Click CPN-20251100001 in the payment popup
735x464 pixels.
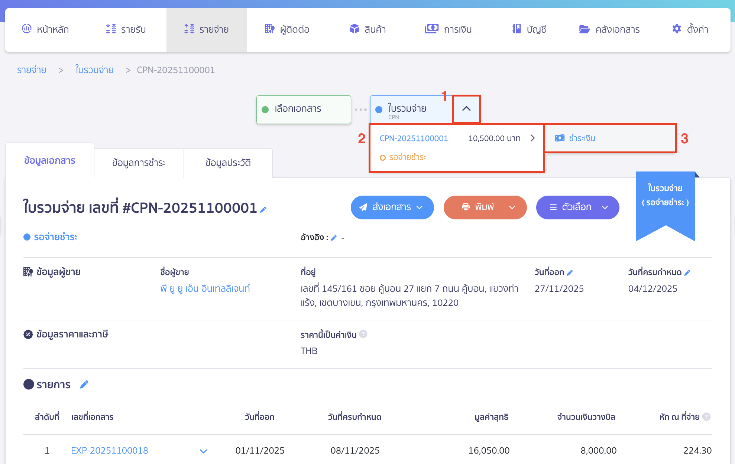[414, 138]
